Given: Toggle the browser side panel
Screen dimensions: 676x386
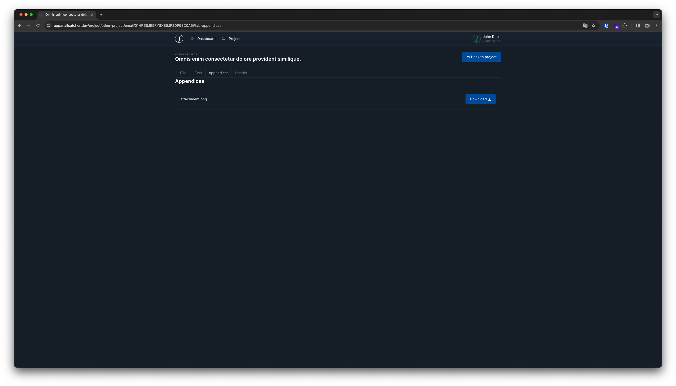Looking at the screenshot, I should pyautogui.click(x=638, y=26).
